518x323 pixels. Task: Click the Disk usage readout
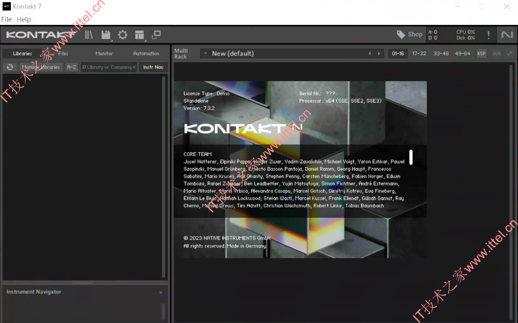coord(465,38)
